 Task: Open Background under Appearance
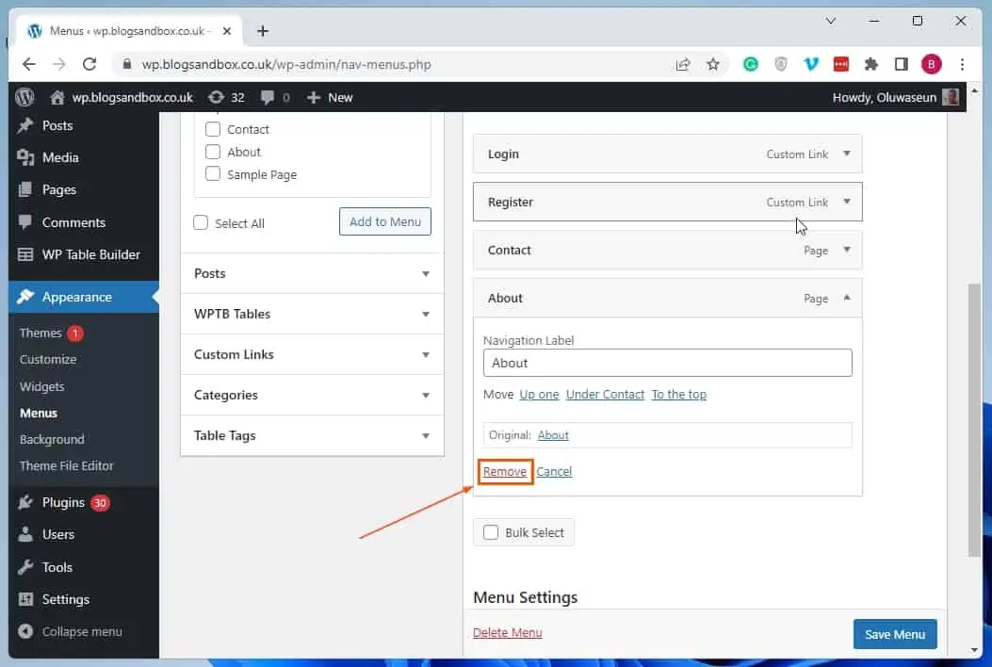pyautogui.click(x=52, y=439)
